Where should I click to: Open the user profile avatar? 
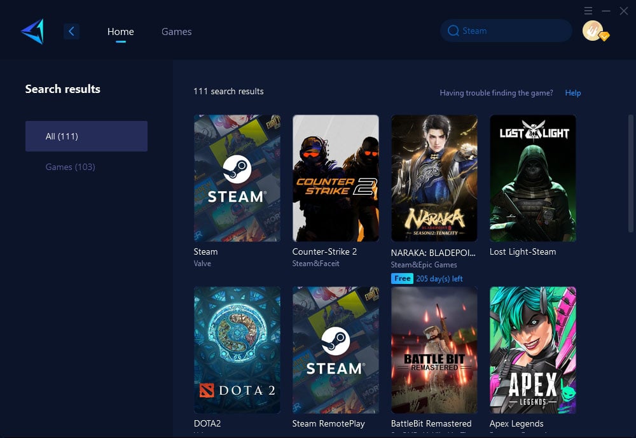593,31
